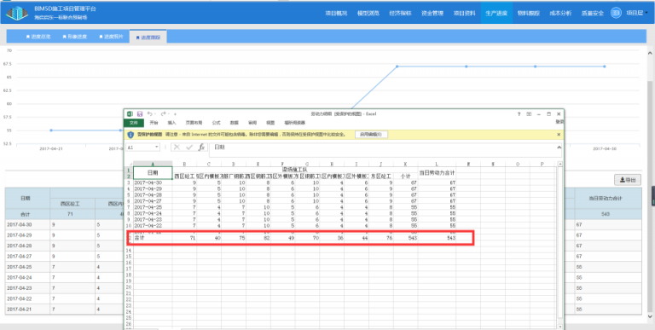Click the last chart point at value 67

[x=604, y=67]
